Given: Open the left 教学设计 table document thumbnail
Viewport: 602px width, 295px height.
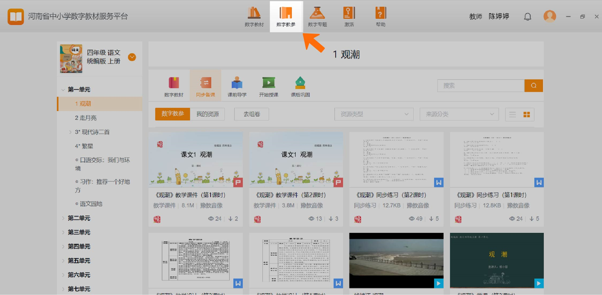Looking at the screenshot, I should (x=196, y=260).
